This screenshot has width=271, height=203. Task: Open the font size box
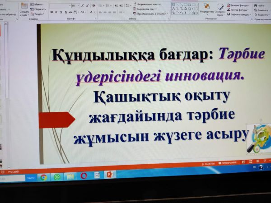click(x=75, y=6)
